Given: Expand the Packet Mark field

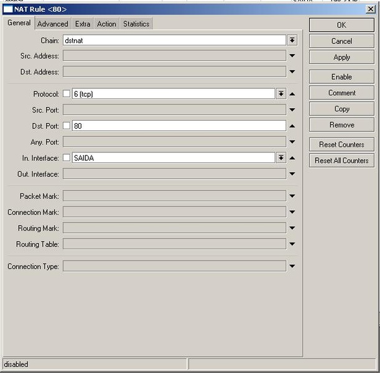Looking at the screenshot, I should click(x=292, y=196).
